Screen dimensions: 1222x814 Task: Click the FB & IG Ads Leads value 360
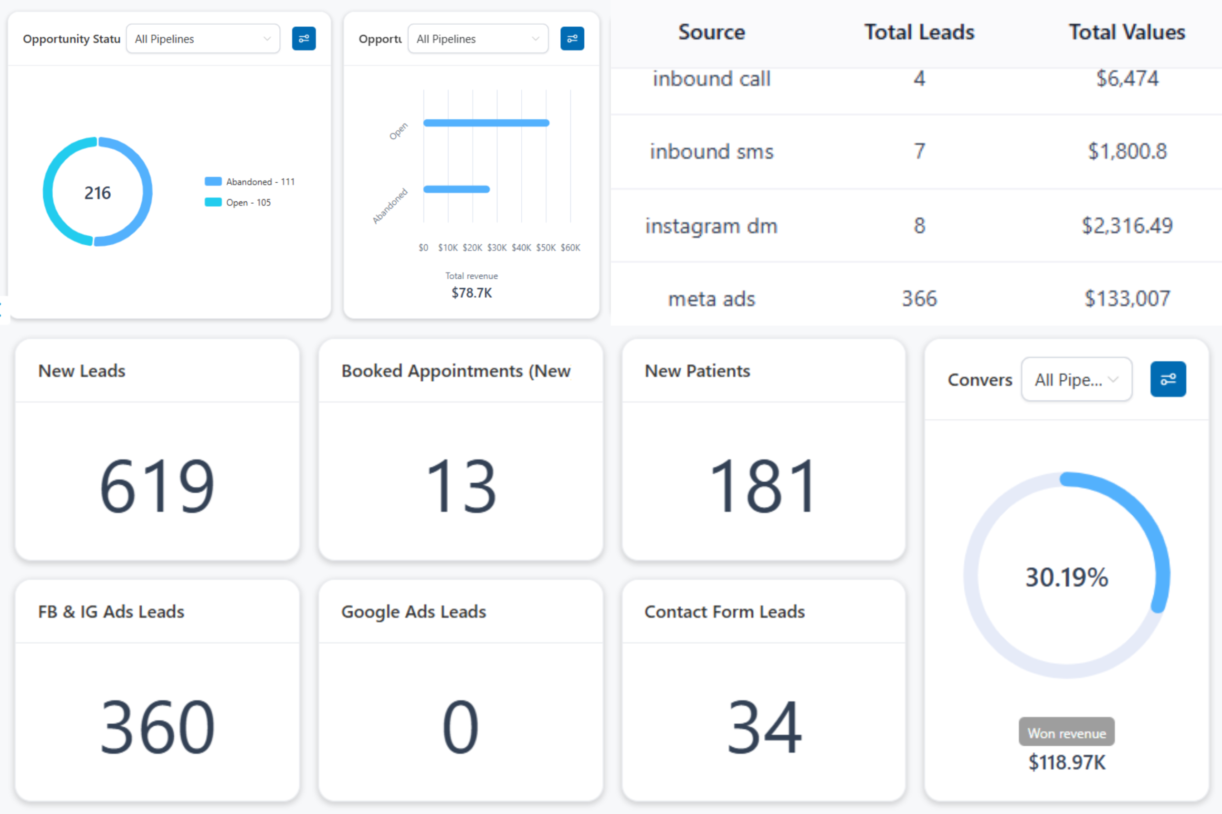[157, 727]
